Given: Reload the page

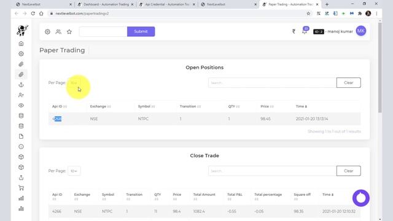Looking at the screenshot, I should (x=33, y=14).
